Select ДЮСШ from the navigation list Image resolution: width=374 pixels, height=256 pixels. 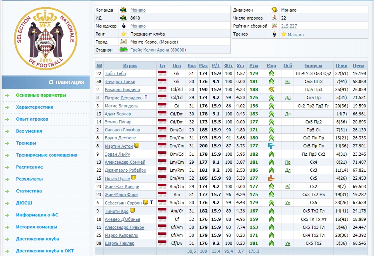[24, 203]
